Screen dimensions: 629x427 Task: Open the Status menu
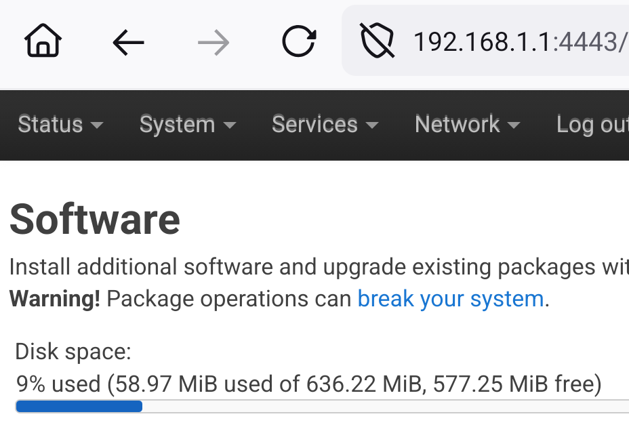[49, 125]
